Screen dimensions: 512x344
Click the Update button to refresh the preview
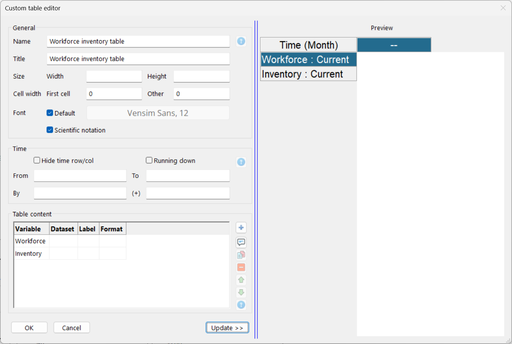(227, 327)
